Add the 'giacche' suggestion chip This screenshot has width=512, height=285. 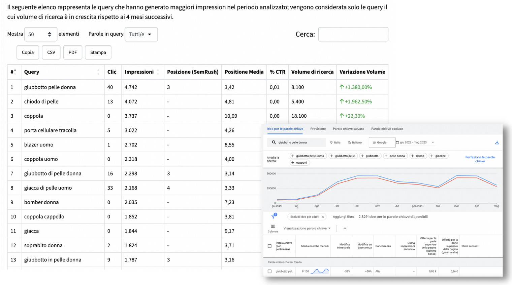439,156
